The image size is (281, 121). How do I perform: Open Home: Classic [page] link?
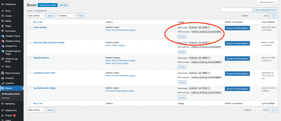pyautogui.click(x=115, y=45)
